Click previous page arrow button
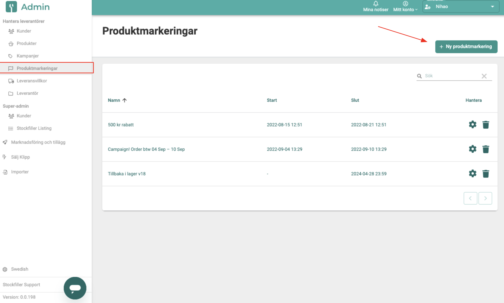504x303 pixels. [x=470, y=198]
